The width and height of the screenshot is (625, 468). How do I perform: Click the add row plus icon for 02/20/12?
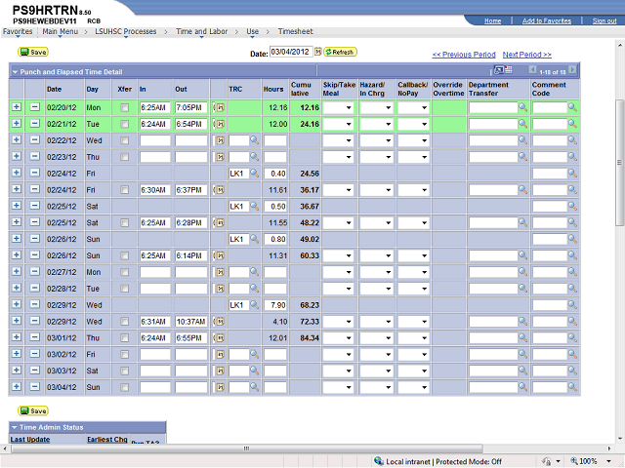pyautogui.click(x=16, y=107)
